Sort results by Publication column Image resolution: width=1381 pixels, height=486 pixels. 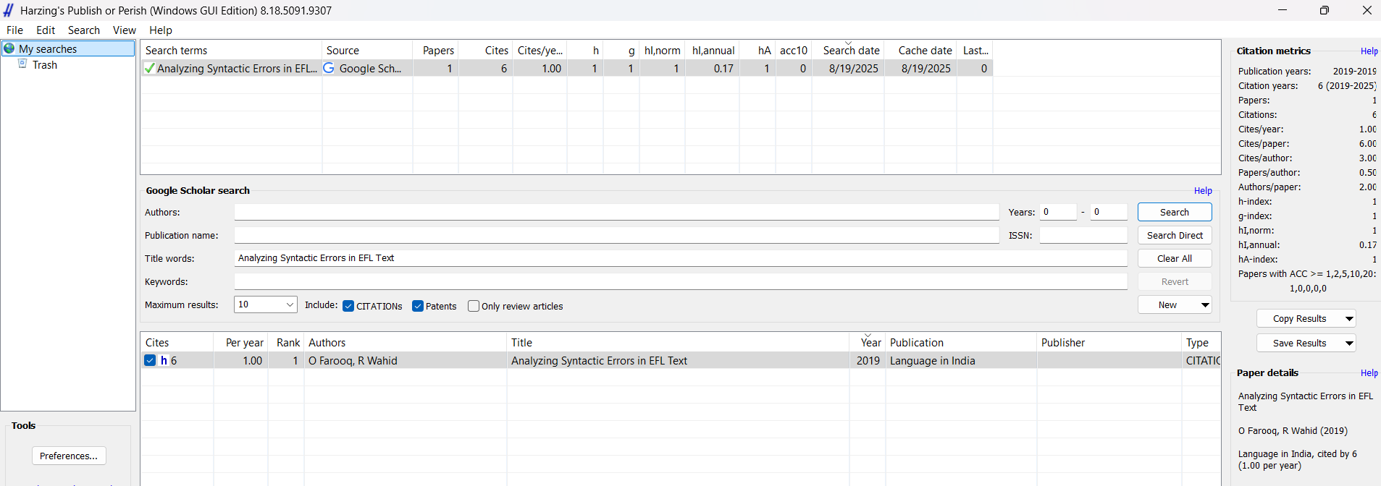pos(961,343)
